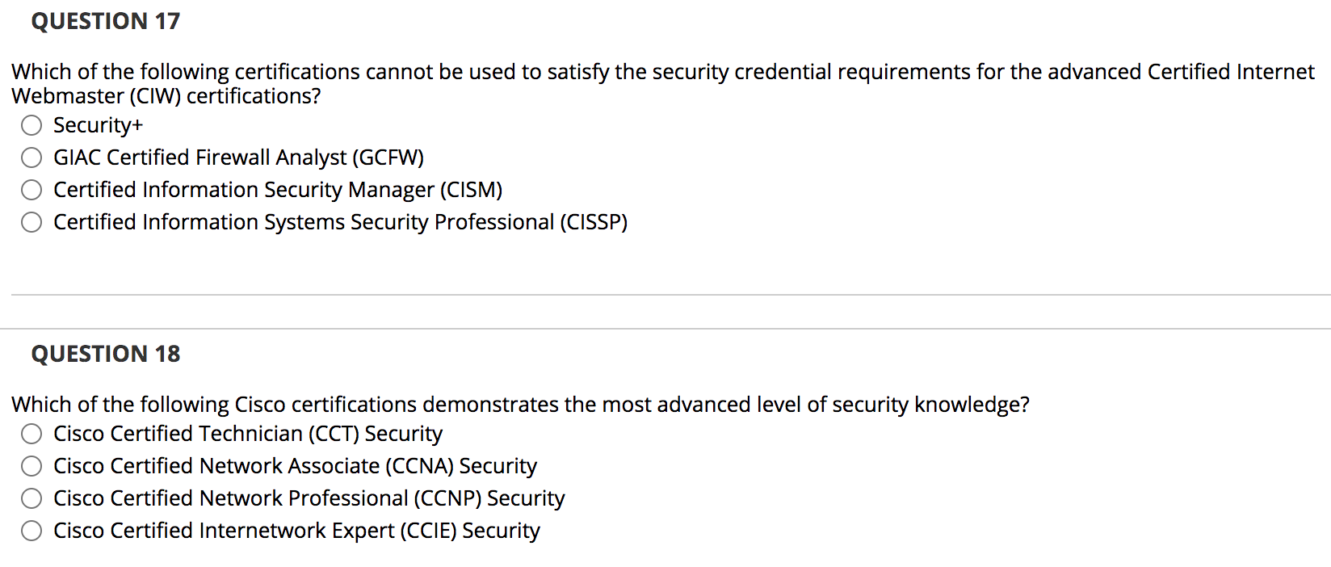Screen dimensions: 1331x567
Task: Click the CISSP answer label text
Action: (x=341, y=221)
